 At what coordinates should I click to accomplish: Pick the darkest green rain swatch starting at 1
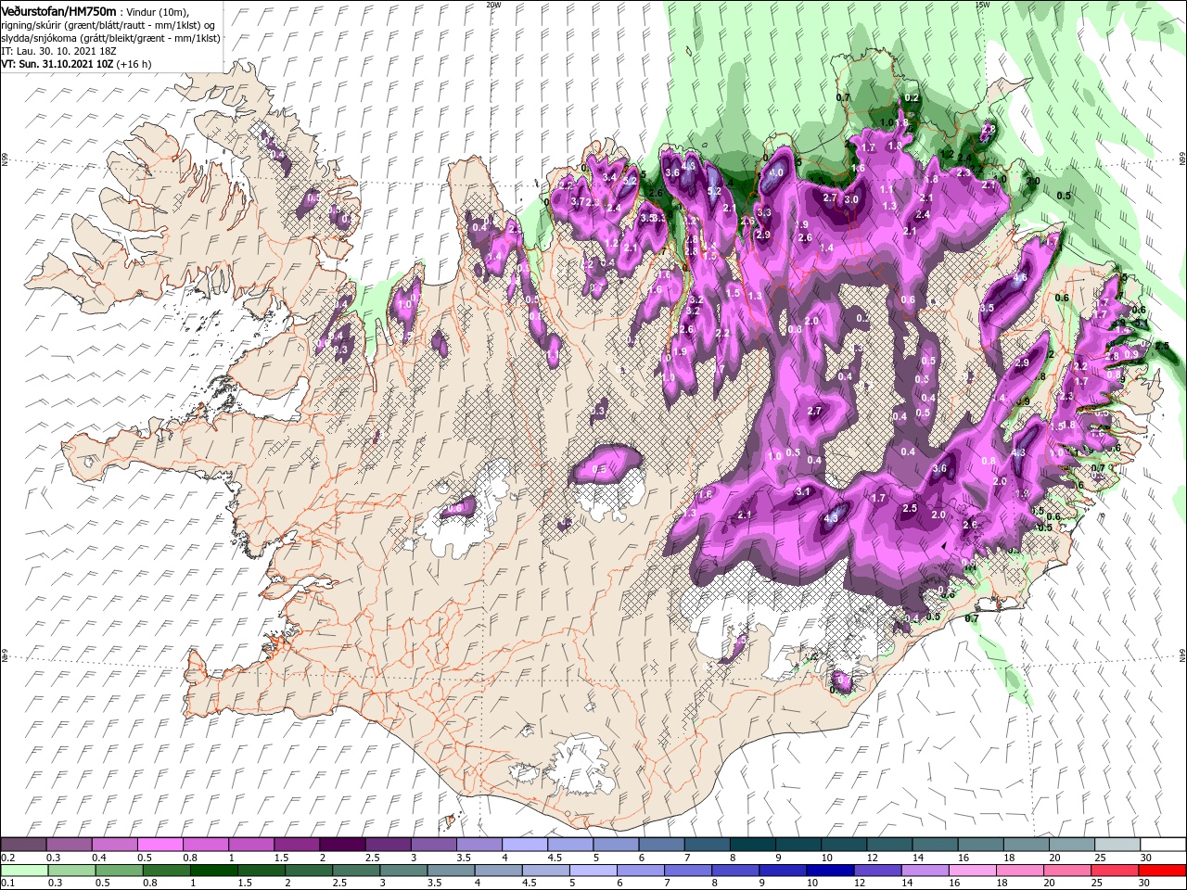pyautogui.click(x=213, y=871)
